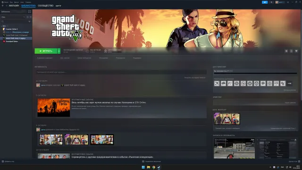
Task: Open the Поддержка link
Action: tap(137, 58)
